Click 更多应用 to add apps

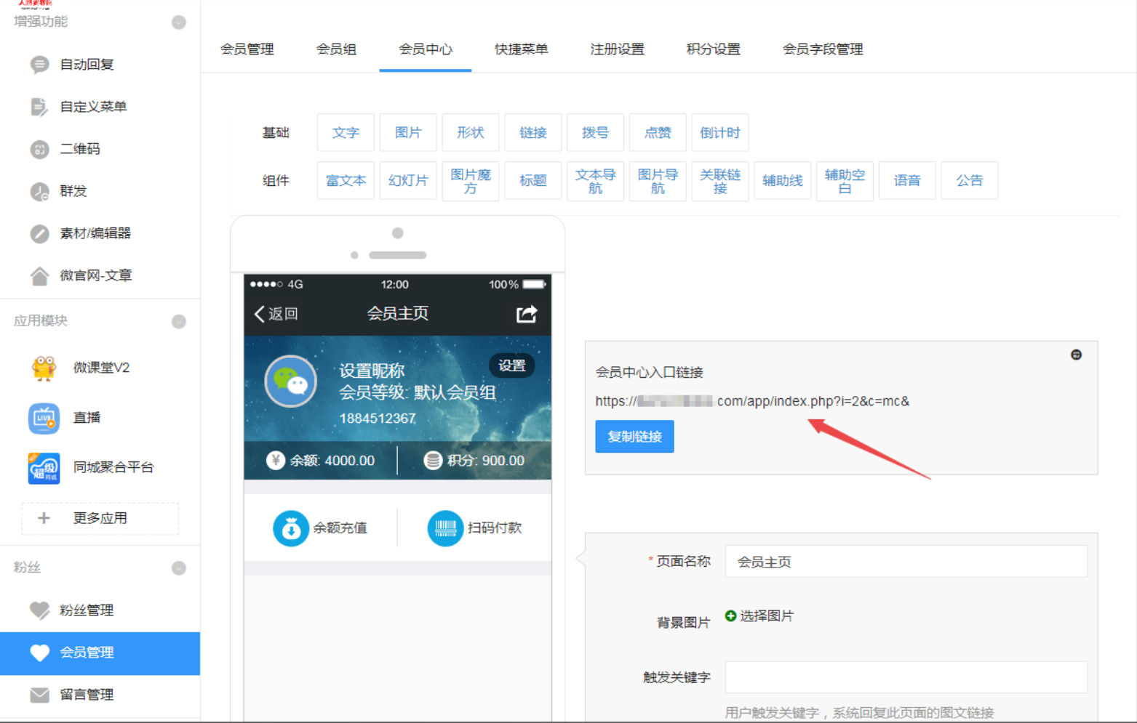tap(100, 518)
